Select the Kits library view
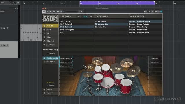Screen dimensions: 185x104 (x=85, y=16)
